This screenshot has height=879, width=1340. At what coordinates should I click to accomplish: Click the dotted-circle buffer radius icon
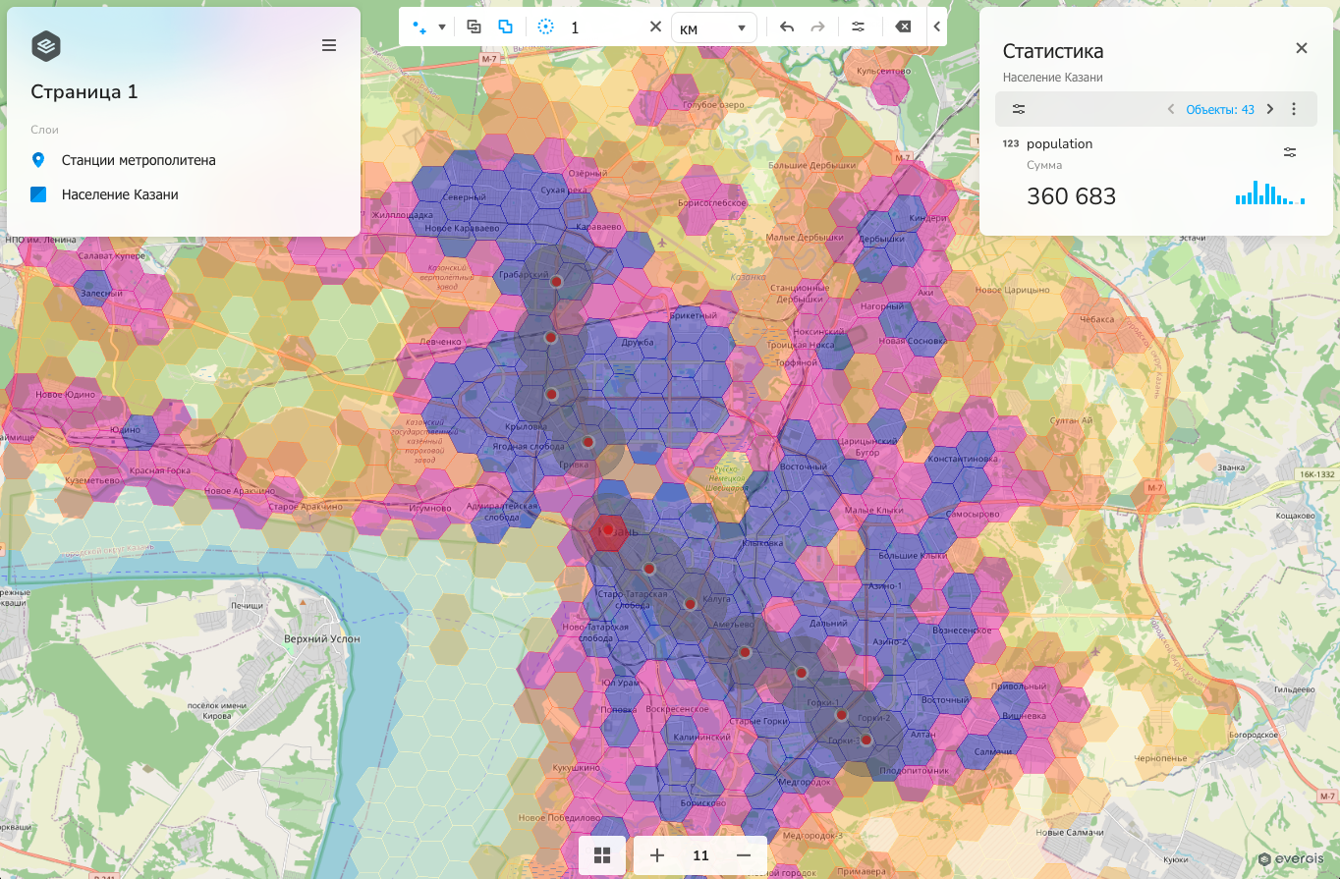pyautogui.click(x=546, y=27)
